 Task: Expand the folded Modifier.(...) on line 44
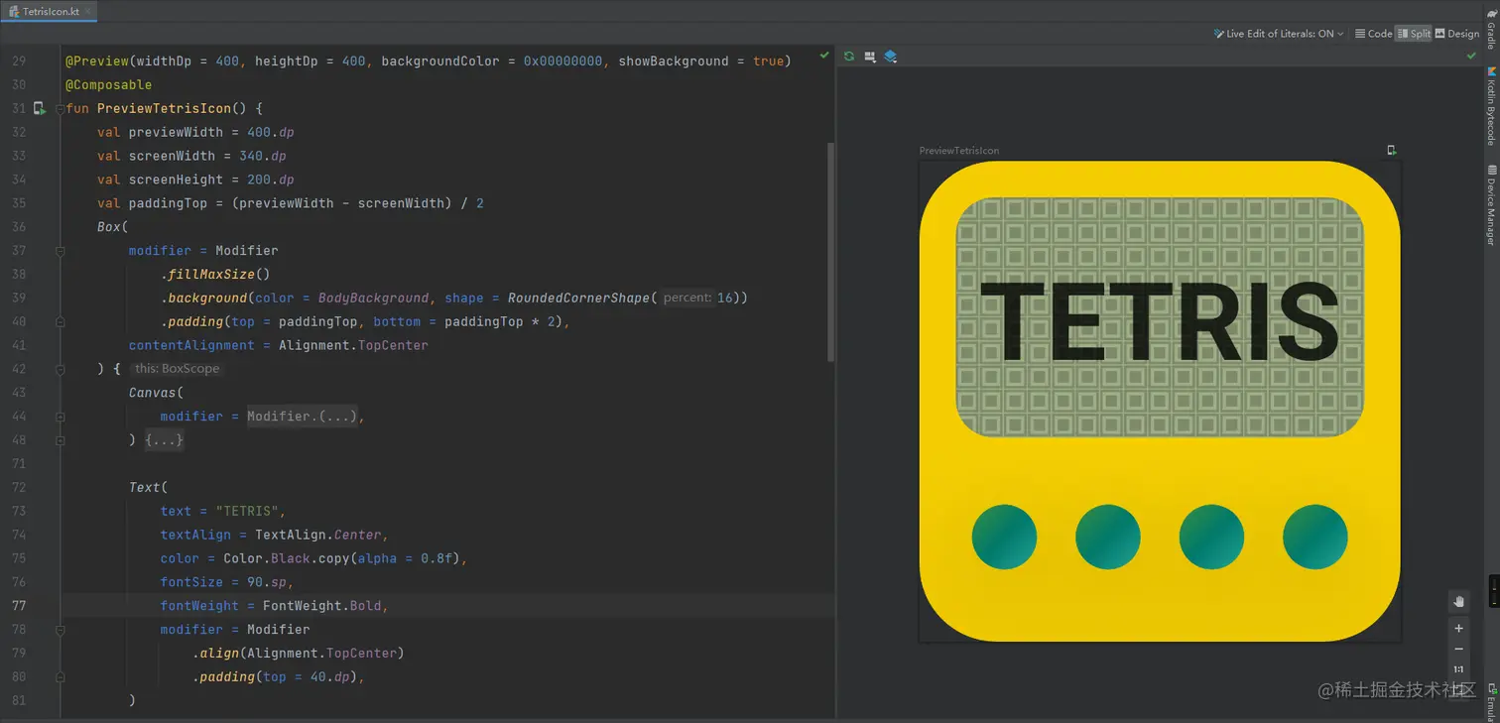[x=304, y=417]
